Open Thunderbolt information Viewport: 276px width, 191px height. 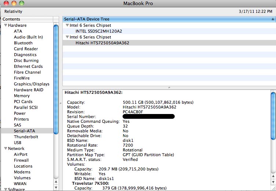(26, 137)
